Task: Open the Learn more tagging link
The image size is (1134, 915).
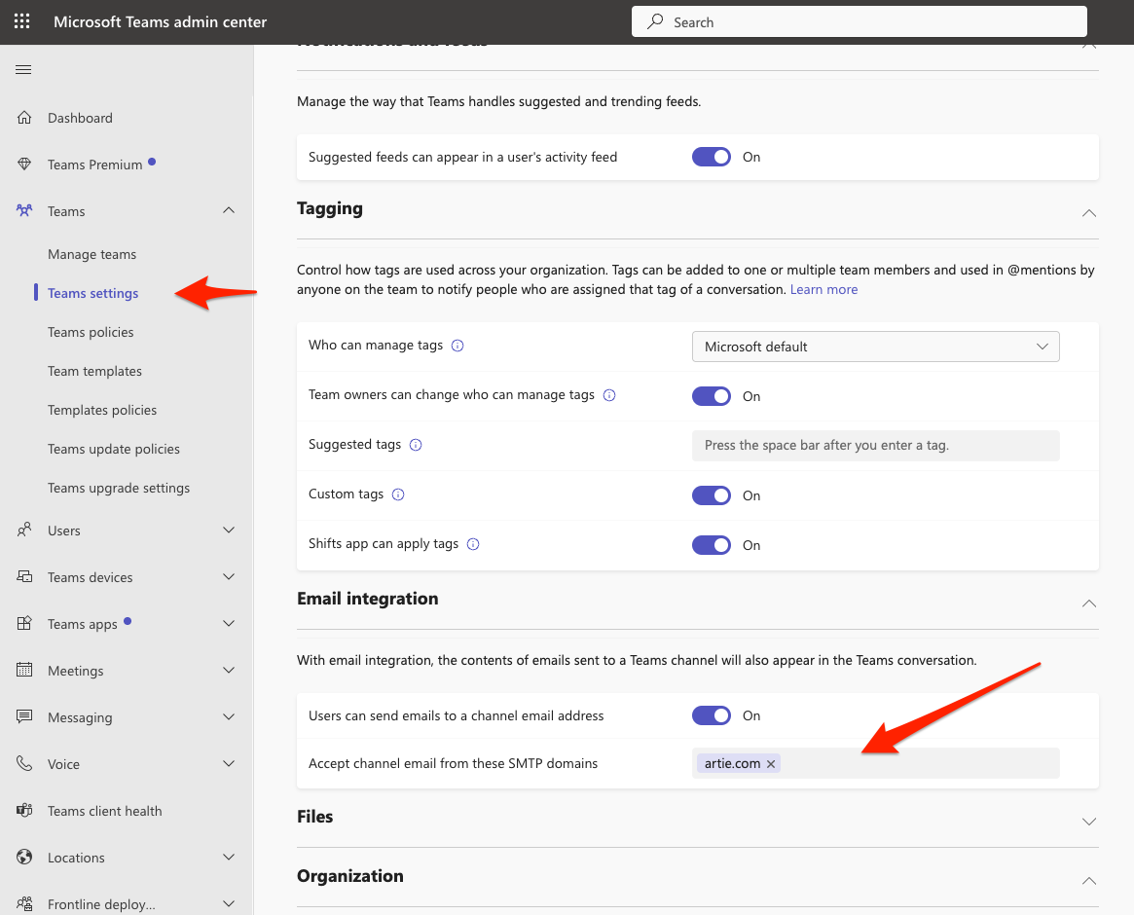Action: [823, 289]
